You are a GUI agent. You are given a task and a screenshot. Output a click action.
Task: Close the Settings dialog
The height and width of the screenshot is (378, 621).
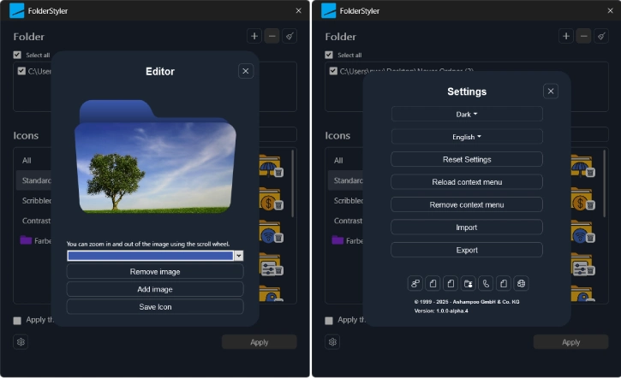click(551, 92)
